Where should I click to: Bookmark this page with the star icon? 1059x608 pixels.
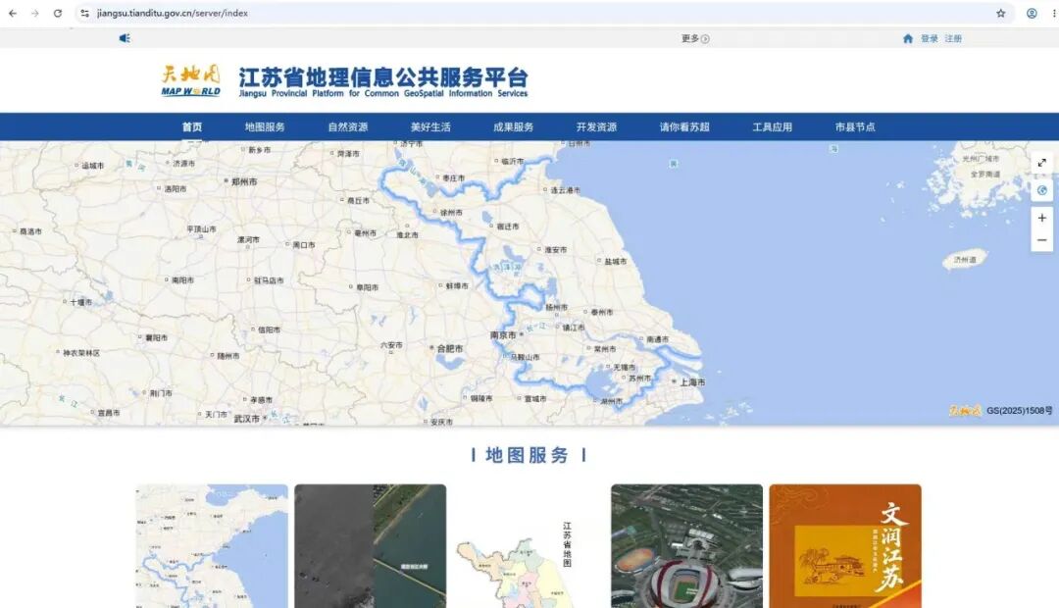[x=1001, y=13]
